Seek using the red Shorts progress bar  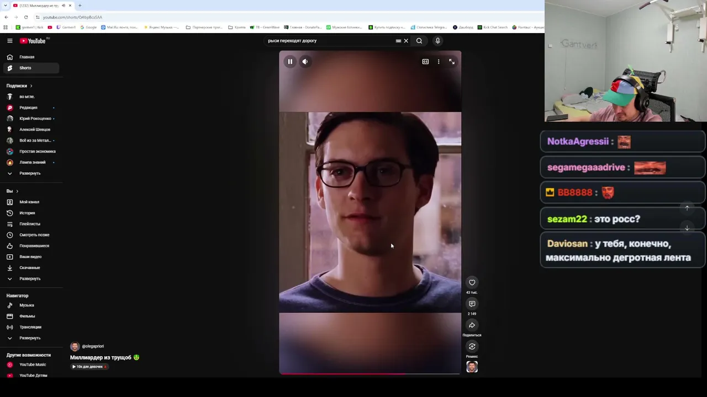(x=370, y=374)
